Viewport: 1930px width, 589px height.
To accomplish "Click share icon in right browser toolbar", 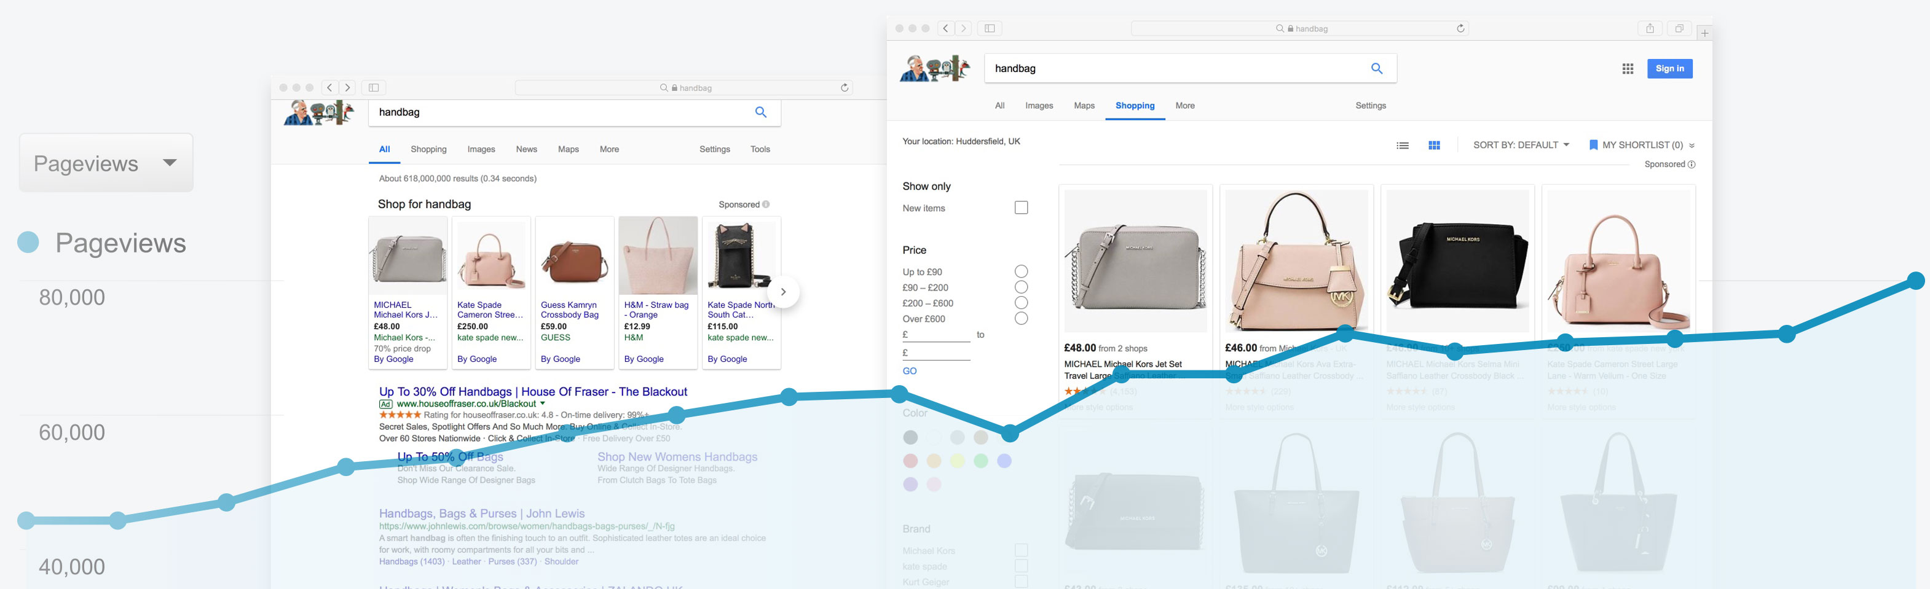I will 1650,28.
